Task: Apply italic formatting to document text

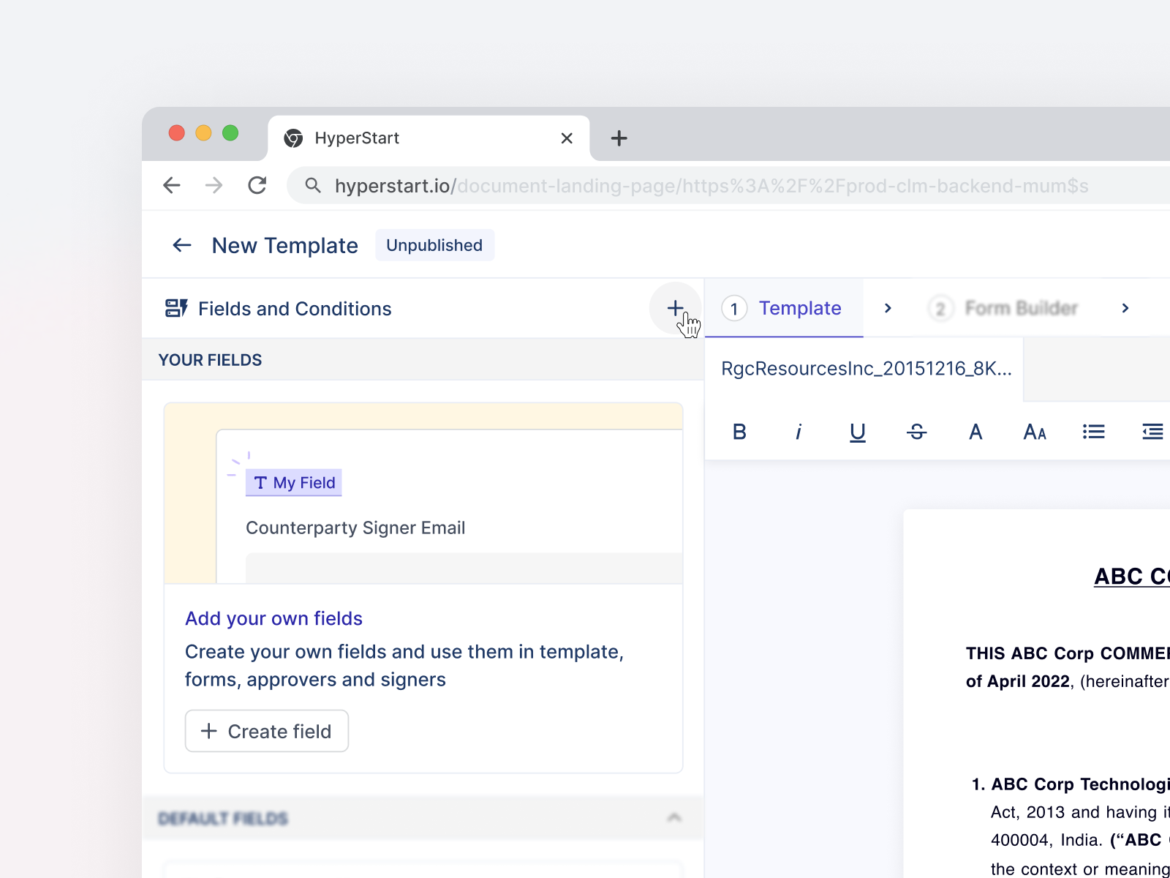Action: click(799, 432)
